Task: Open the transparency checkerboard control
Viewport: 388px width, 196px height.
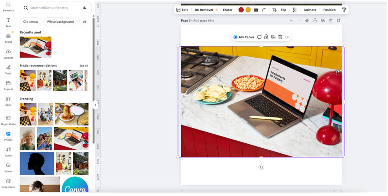Action: (x=295, y=10)
